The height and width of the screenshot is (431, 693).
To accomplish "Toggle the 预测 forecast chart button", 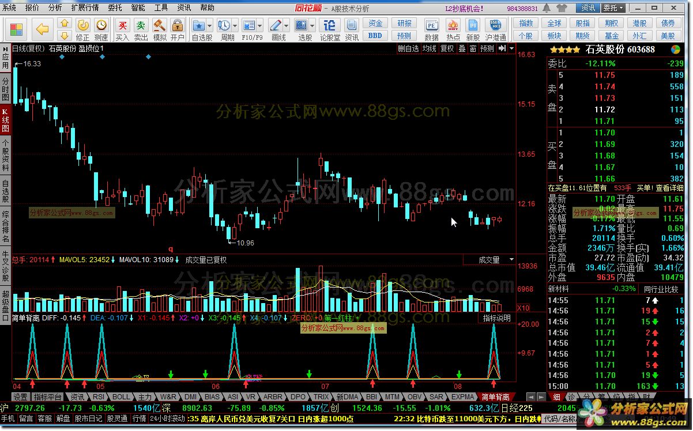I will (x=487, y=49).
